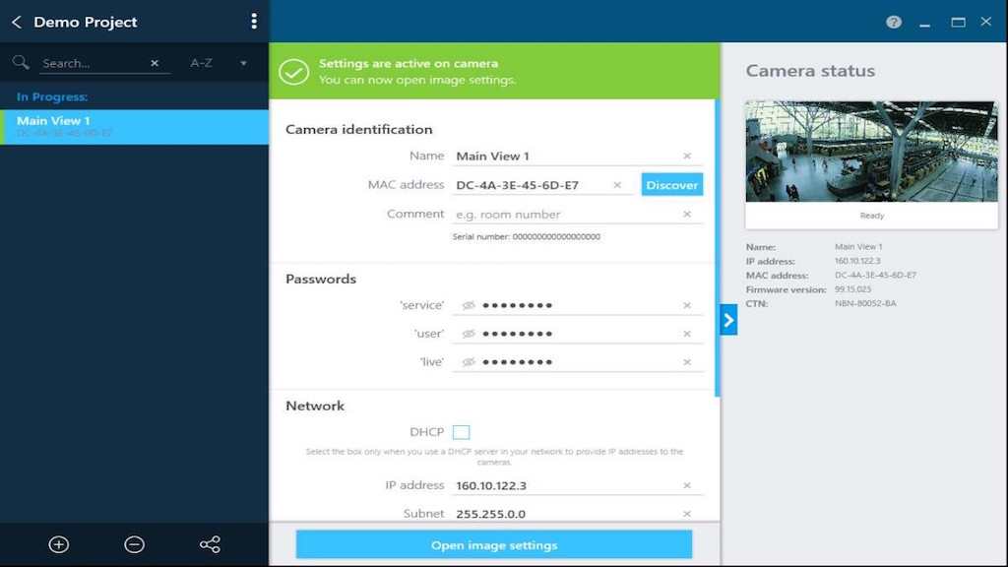Open the three-dot project options menu
The height and width of the screenshot is (567, 1008).
(x=254, y=22)
